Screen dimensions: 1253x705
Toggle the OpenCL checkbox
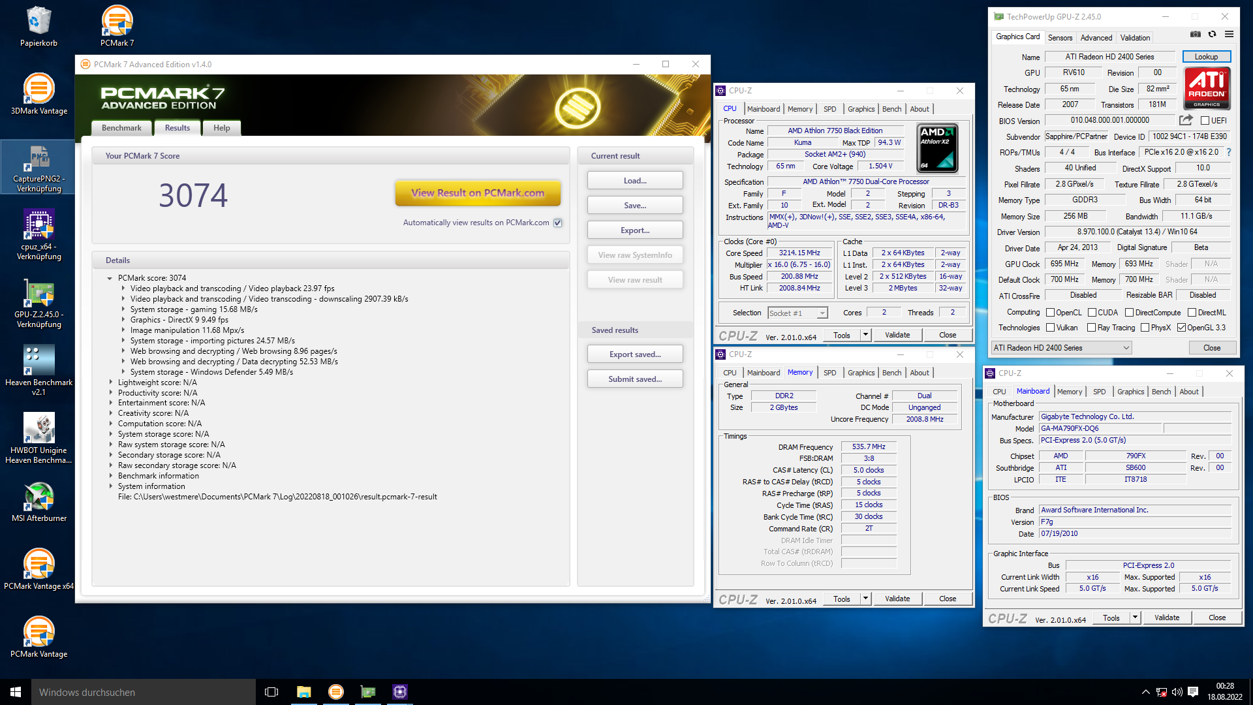click(1050, 313)
